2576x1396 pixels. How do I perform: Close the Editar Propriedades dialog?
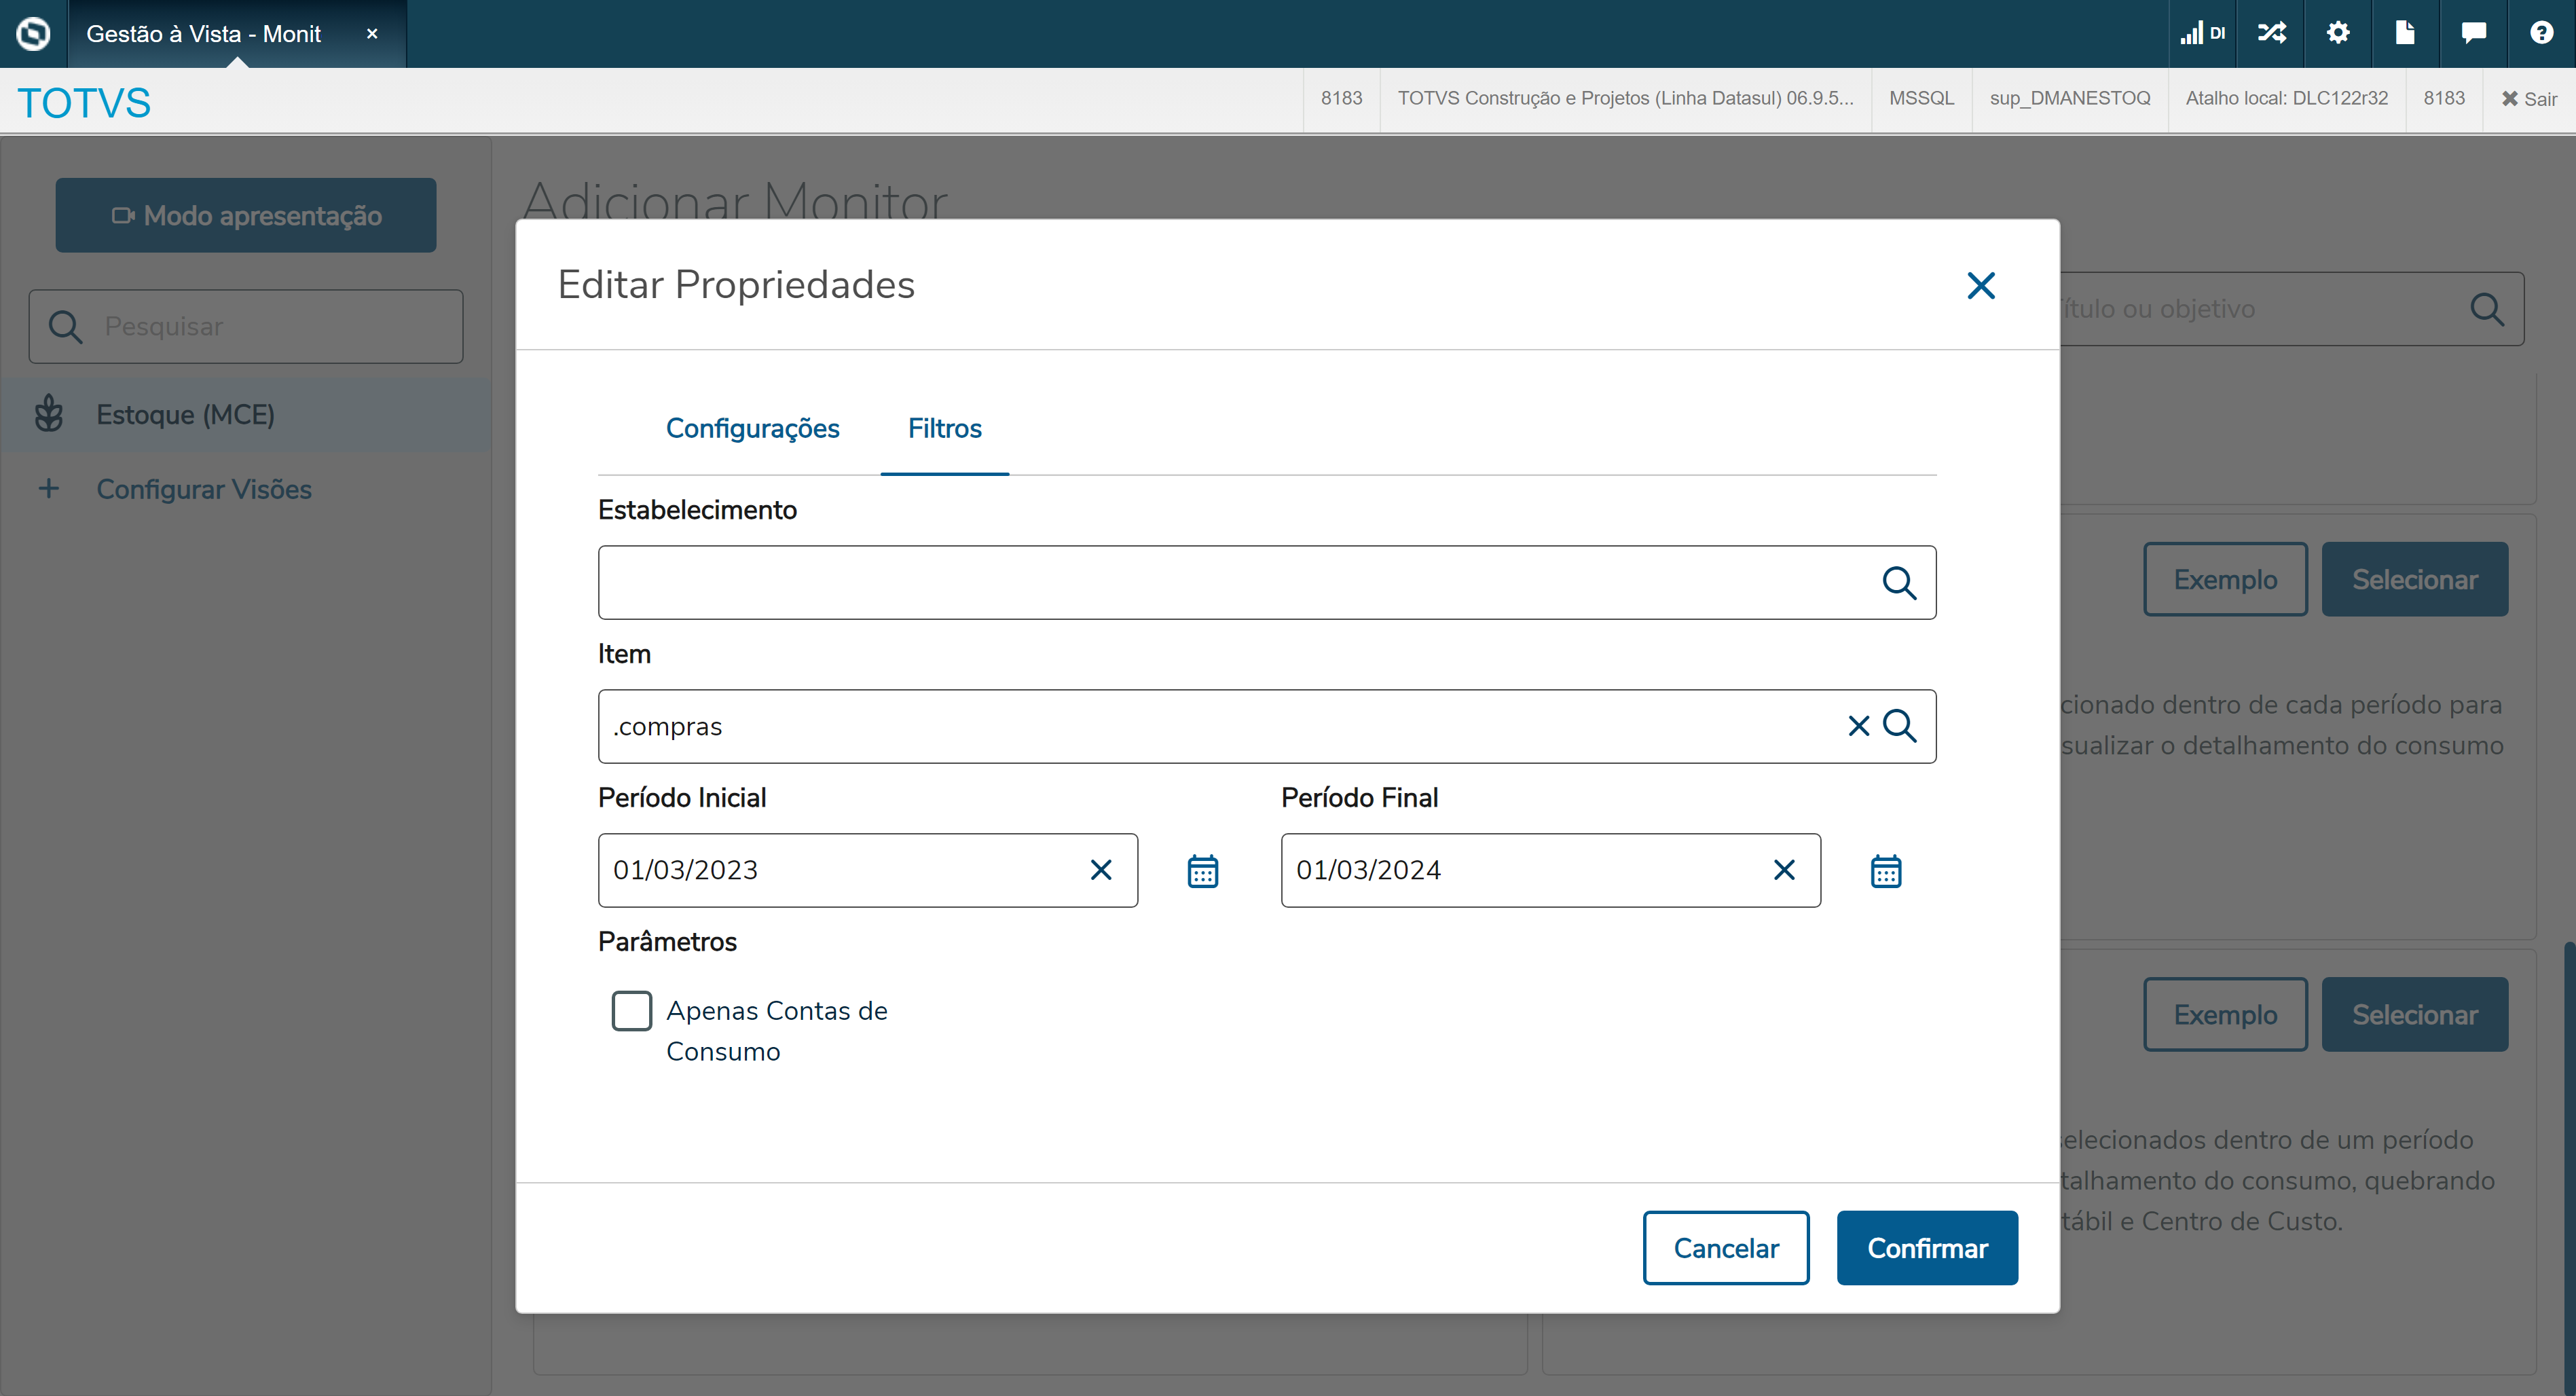coord(1980,285)
